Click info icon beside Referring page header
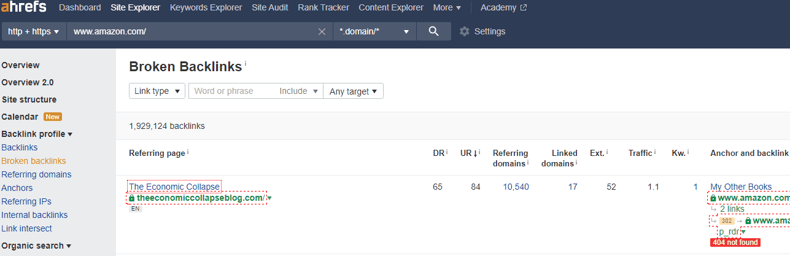The width and height of the screenshot is (790, 256). tap(188, 151)
